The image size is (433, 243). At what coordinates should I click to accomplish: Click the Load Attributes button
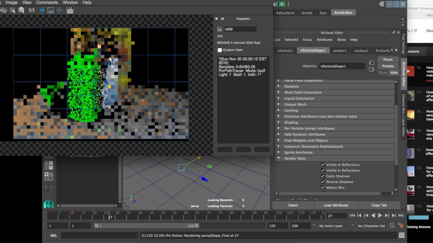336,205
